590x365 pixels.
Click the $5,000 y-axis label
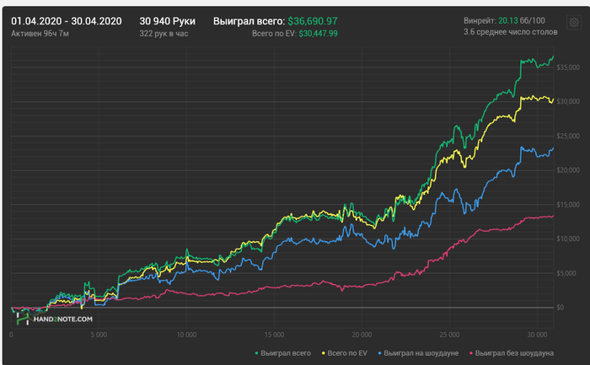[x=568, y=273]
